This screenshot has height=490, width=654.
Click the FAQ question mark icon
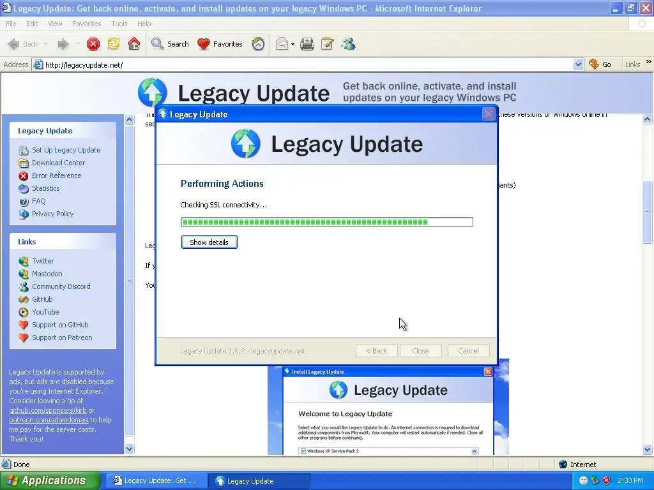(24, 201)
